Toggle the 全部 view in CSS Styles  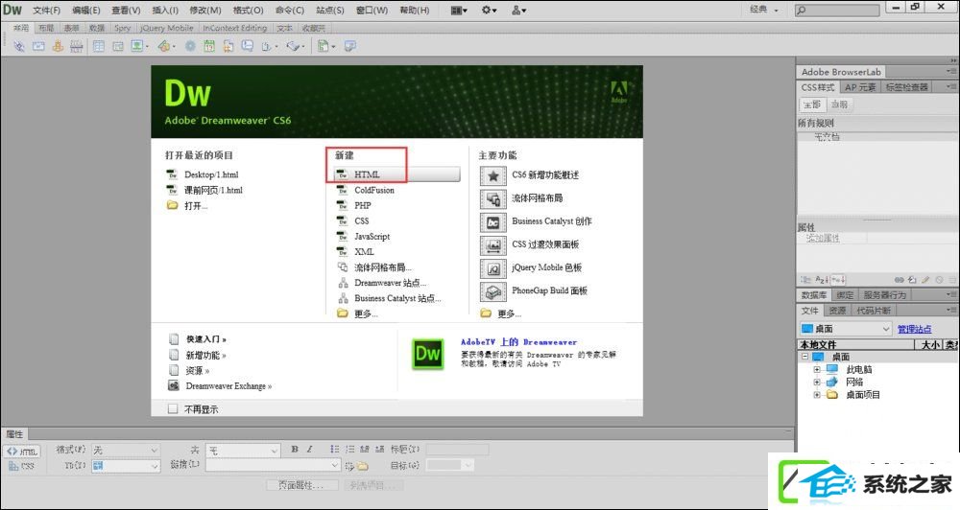click(812, 104)
